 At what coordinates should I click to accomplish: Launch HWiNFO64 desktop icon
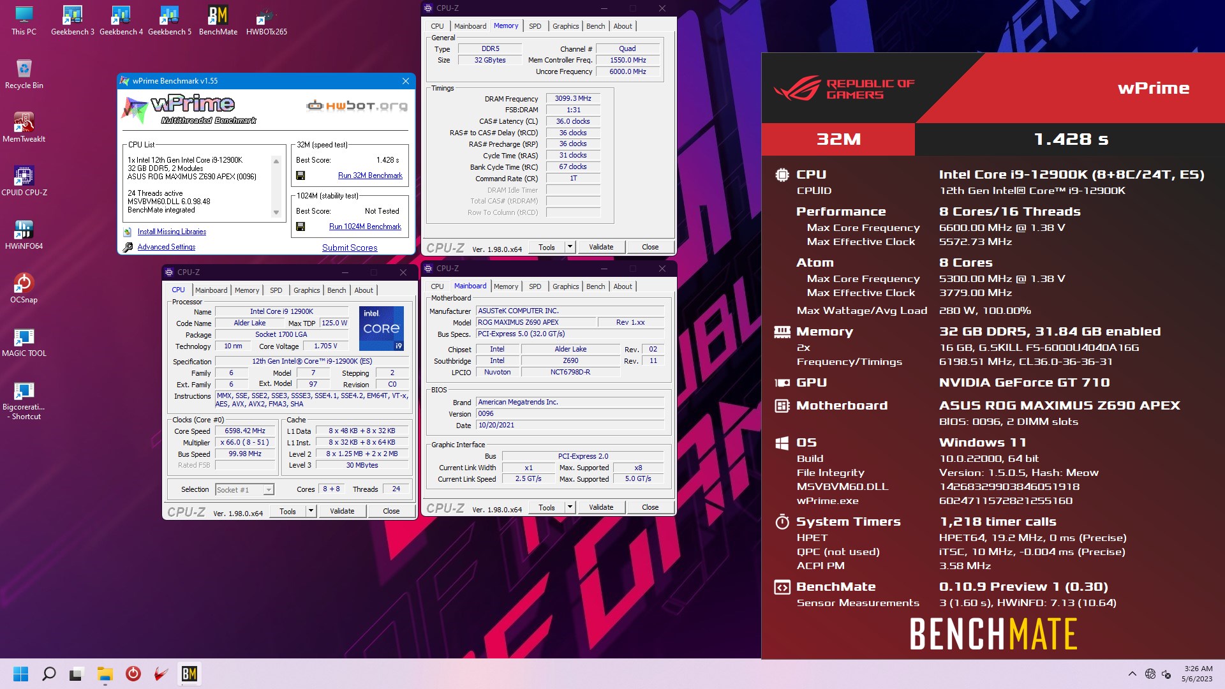click(x=24, y=235)
